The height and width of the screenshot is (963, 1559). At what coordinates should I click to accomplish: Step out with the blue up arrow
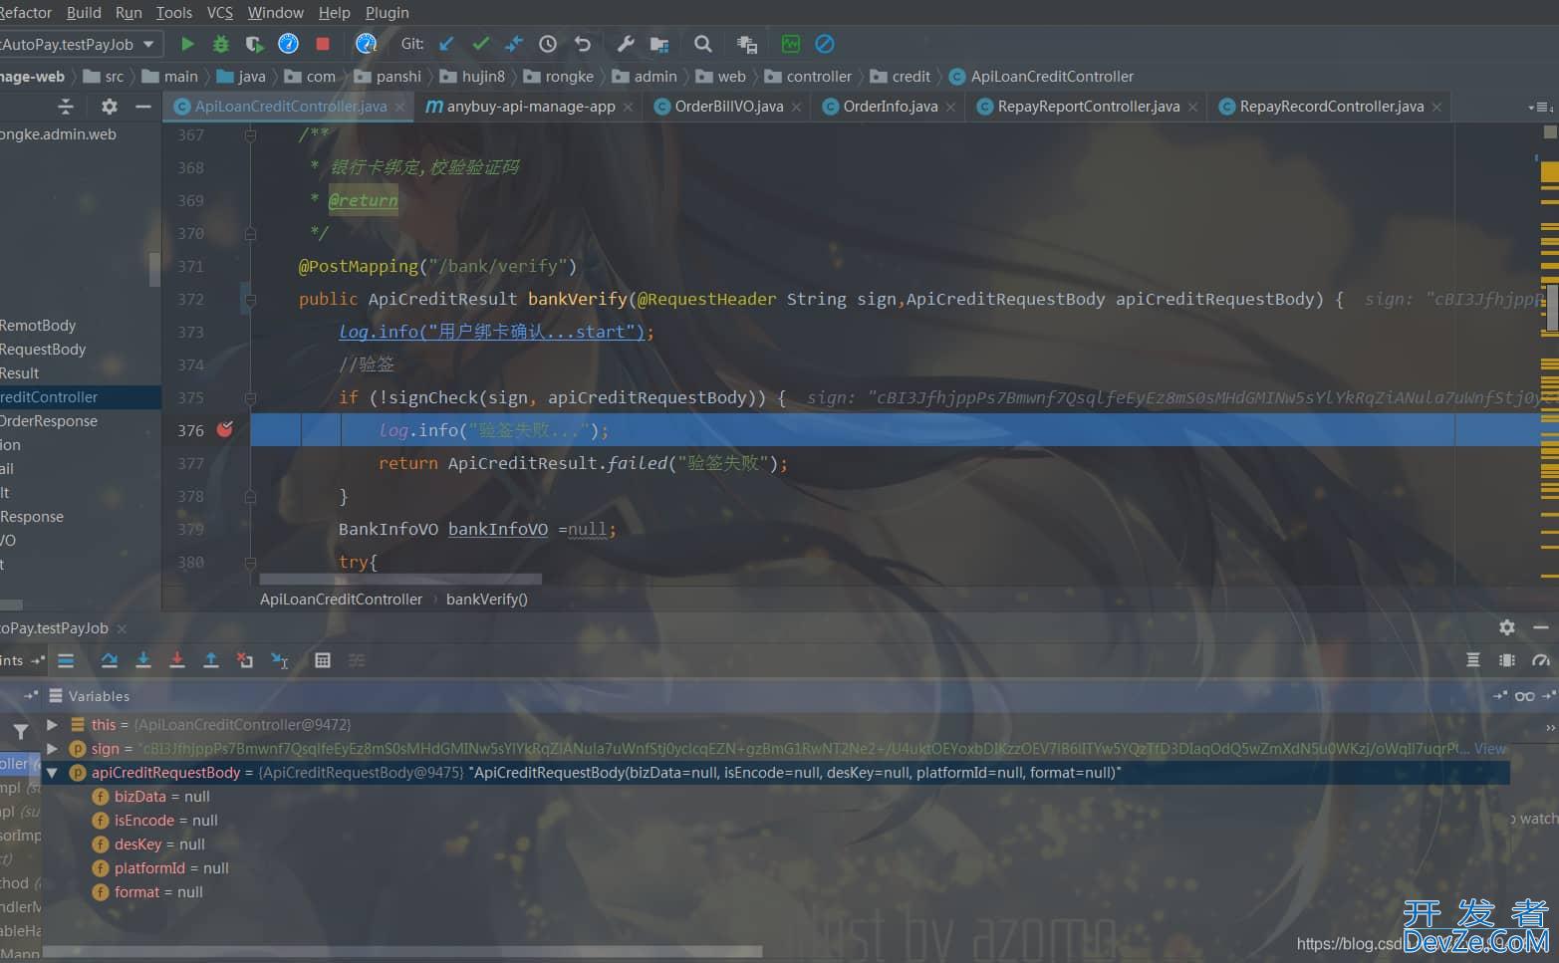[211, 660]
